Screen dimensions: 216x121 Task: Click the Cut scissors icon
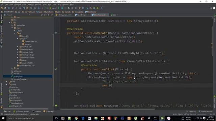[20, 8]
